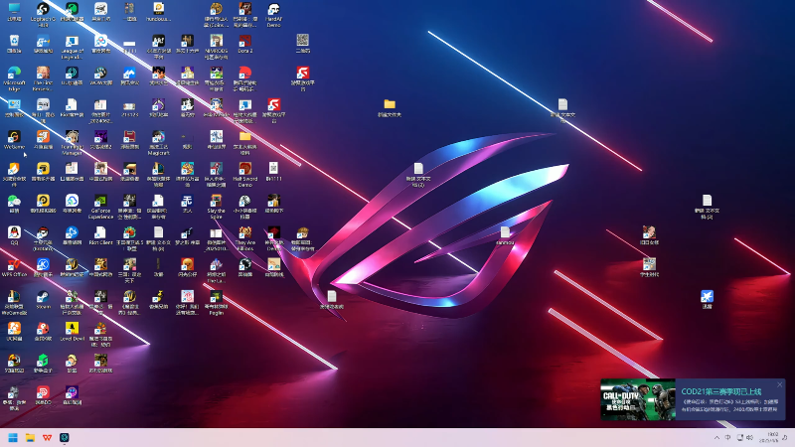Open WPS Office from the taskbar
This screenshot has height=447, width=795.
pyautogui.click(x=47, y=437)
